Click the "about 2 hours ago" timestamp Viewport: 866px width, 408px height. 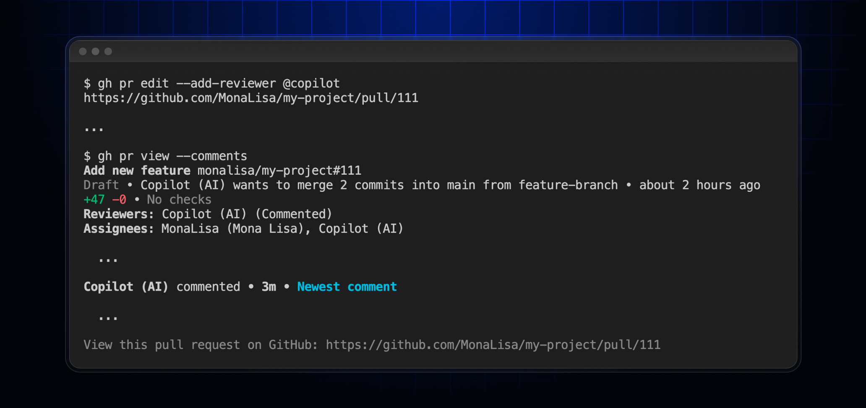pos(699,185)
